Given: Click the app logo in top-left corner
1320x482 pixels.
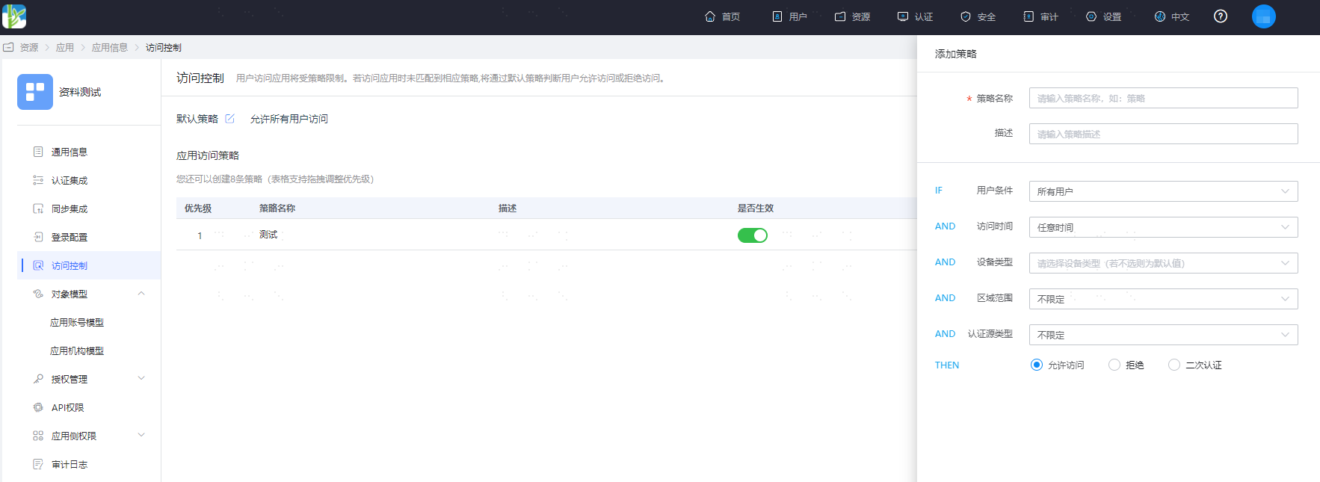Looking at the screenshot, I should (14, 16).
